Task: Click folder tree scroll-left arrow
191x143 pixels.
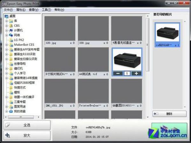Action: (6, 117)
